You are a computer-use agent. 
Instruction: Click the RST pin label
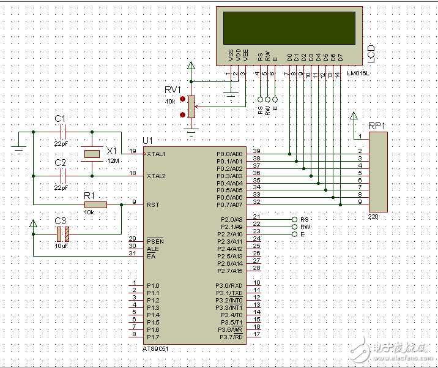[153, 205]
